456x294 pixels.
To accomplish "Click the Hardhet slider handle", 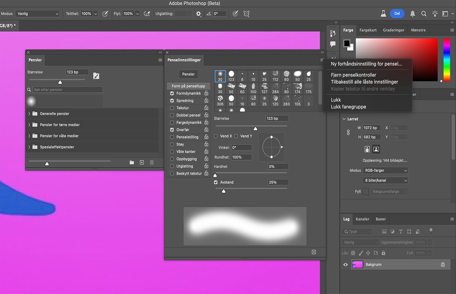I will coord(215,175).
